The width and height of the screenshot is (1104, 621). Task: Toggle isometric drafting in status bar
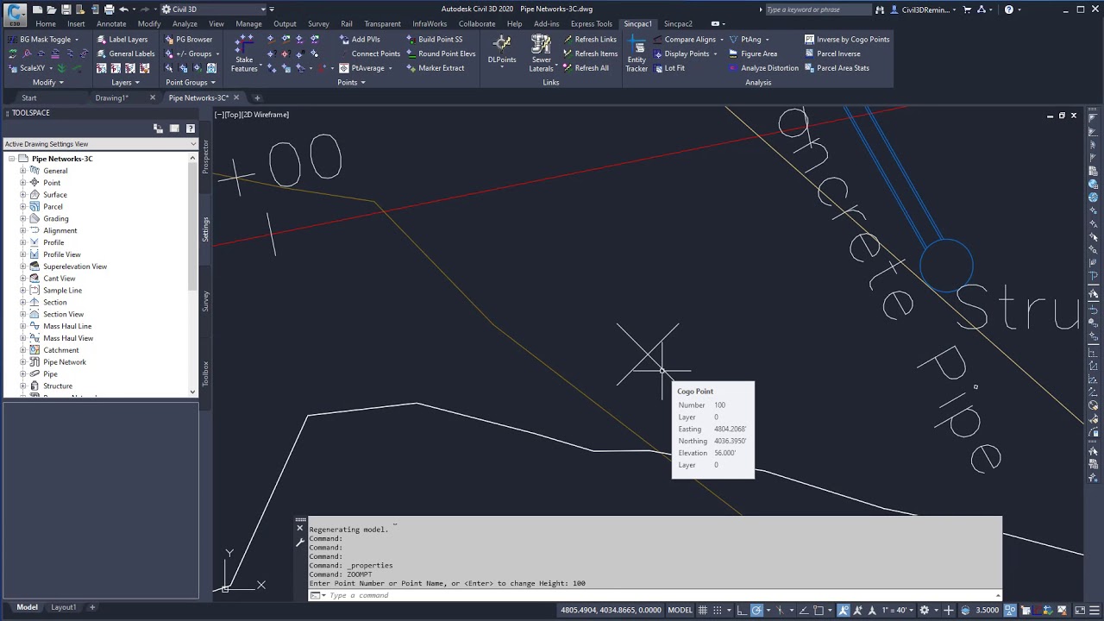(x=780, y=610)
